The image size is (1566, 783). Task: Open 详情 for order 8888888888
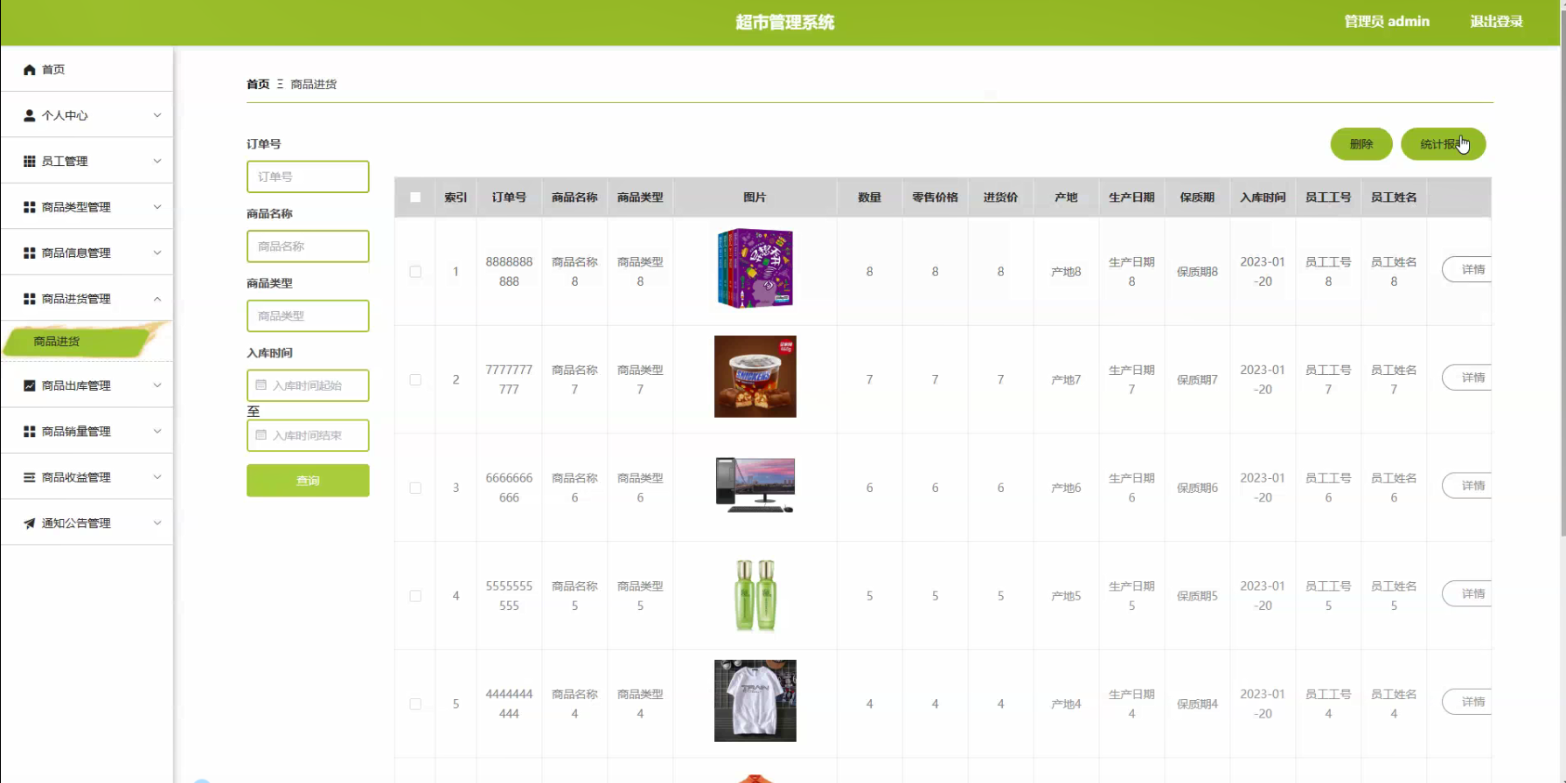(1467, 270)
